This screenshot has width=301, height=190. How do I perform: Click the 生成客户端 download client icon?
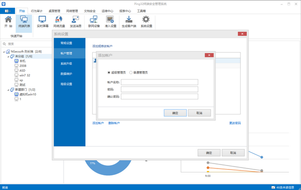[x=129, y=19]
